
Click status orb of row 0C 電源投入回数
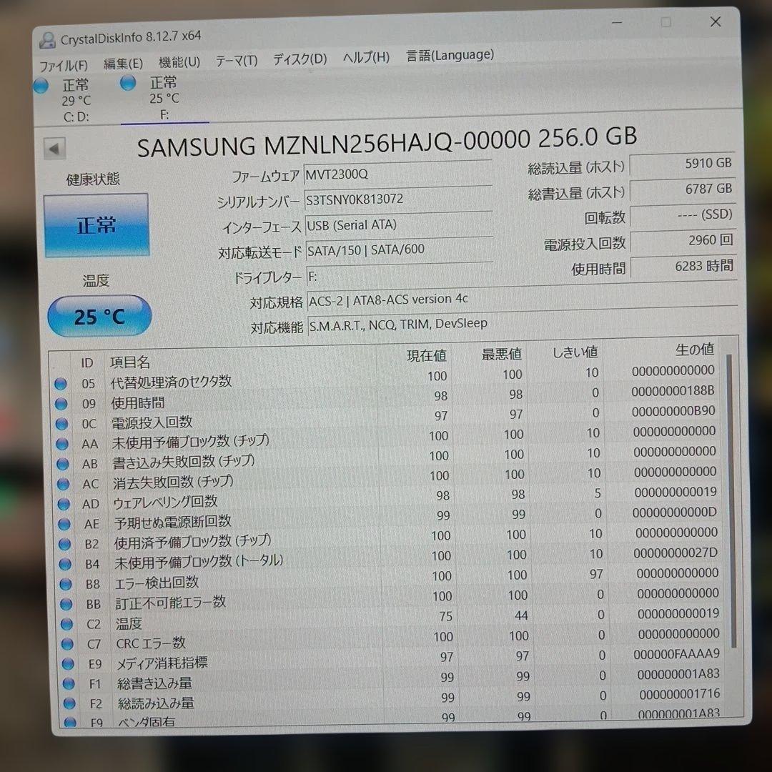pyautogui.click(x=61, y=424)
